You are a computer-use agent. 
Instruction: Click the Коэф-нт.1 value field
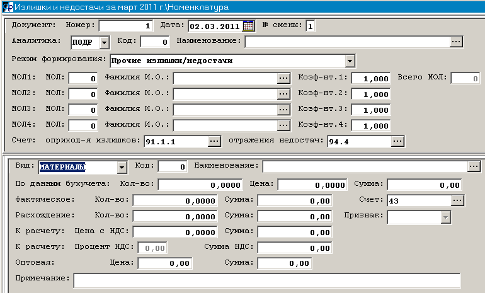coord(371,78)
